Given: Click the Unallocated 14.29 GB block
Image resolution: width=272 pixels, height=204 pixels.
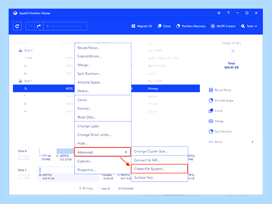Looking at the screenshot, I should [108, 177].
